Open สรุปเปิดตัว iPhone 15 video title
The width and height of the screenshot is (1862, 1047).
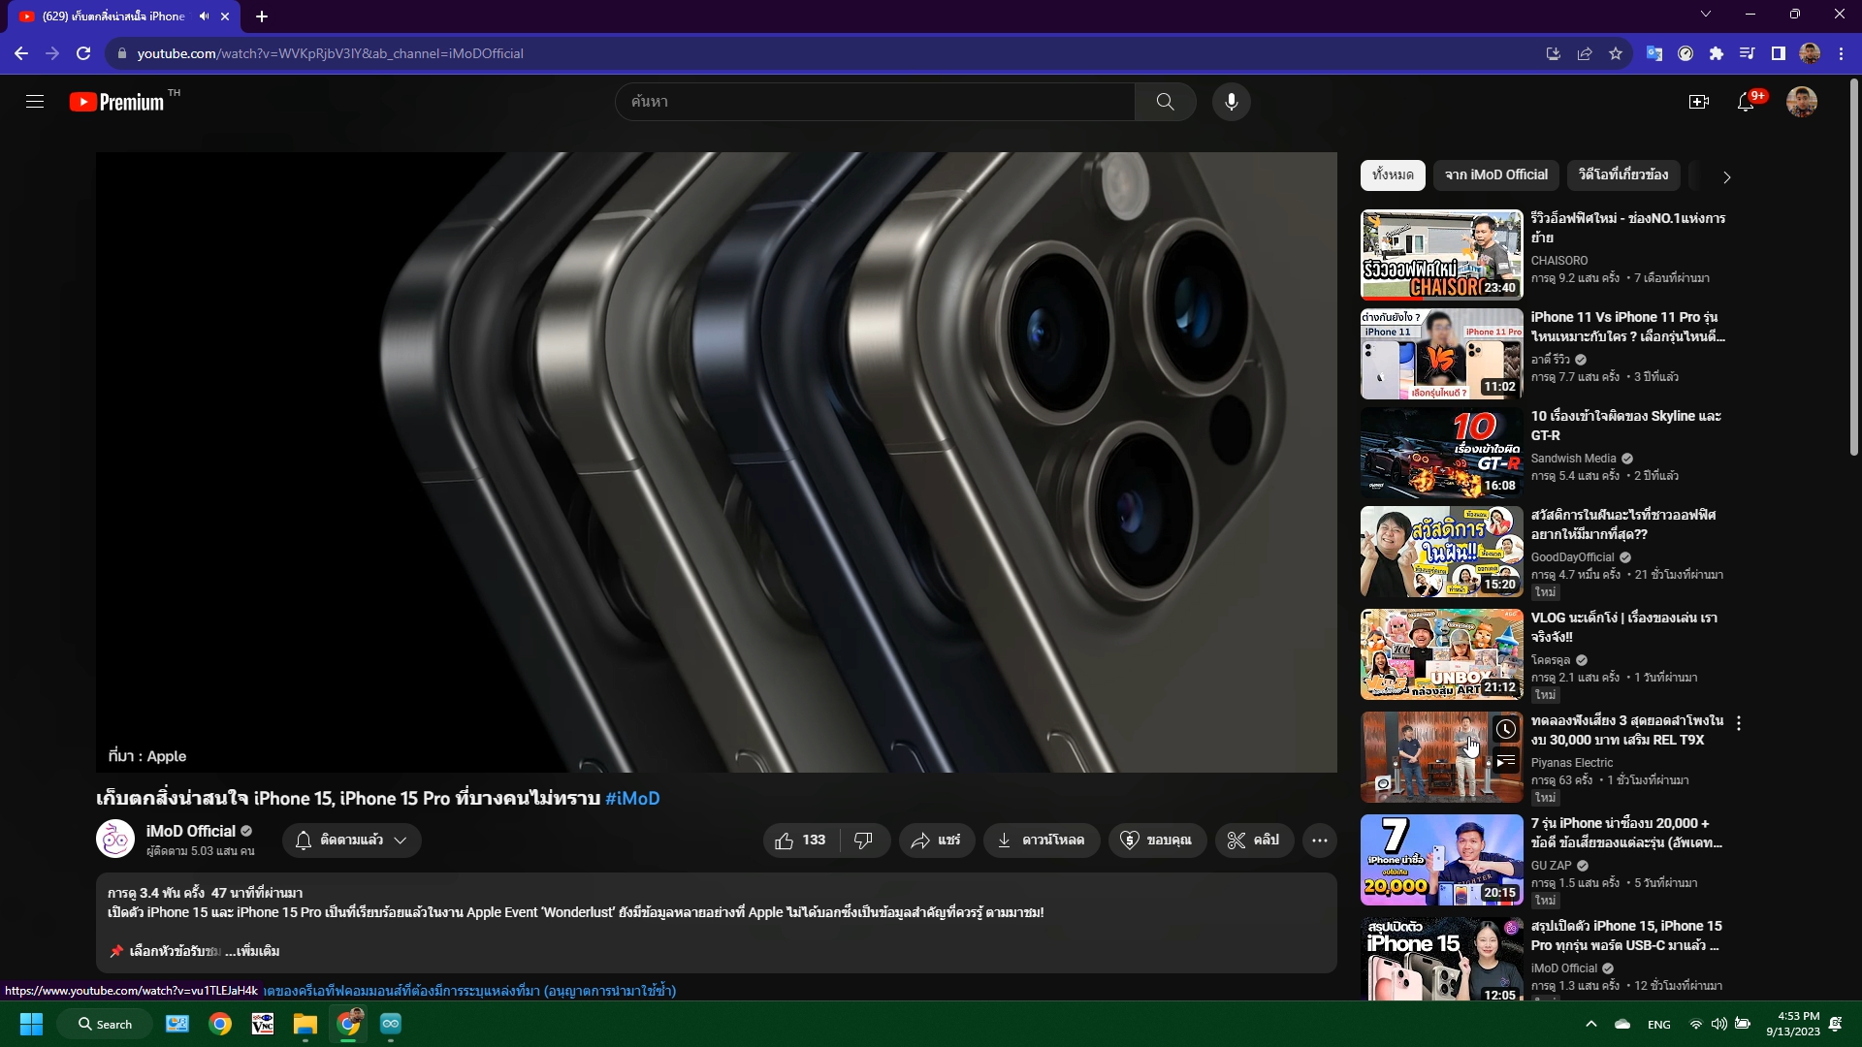(x=1626, y=936)
